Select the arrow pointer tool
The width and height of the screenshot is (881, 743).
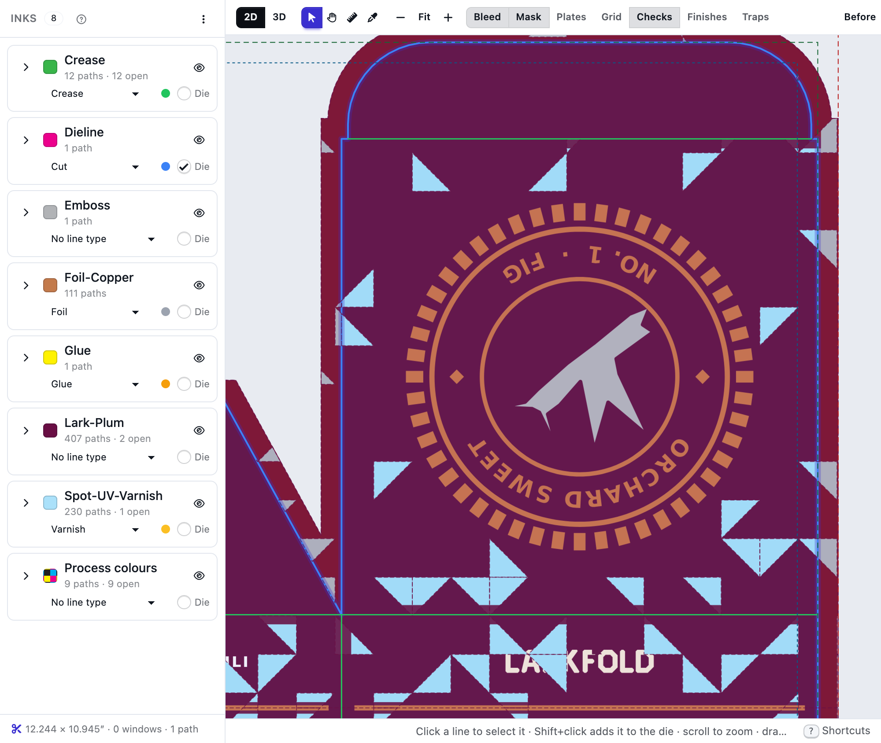(x=312, y=18)
